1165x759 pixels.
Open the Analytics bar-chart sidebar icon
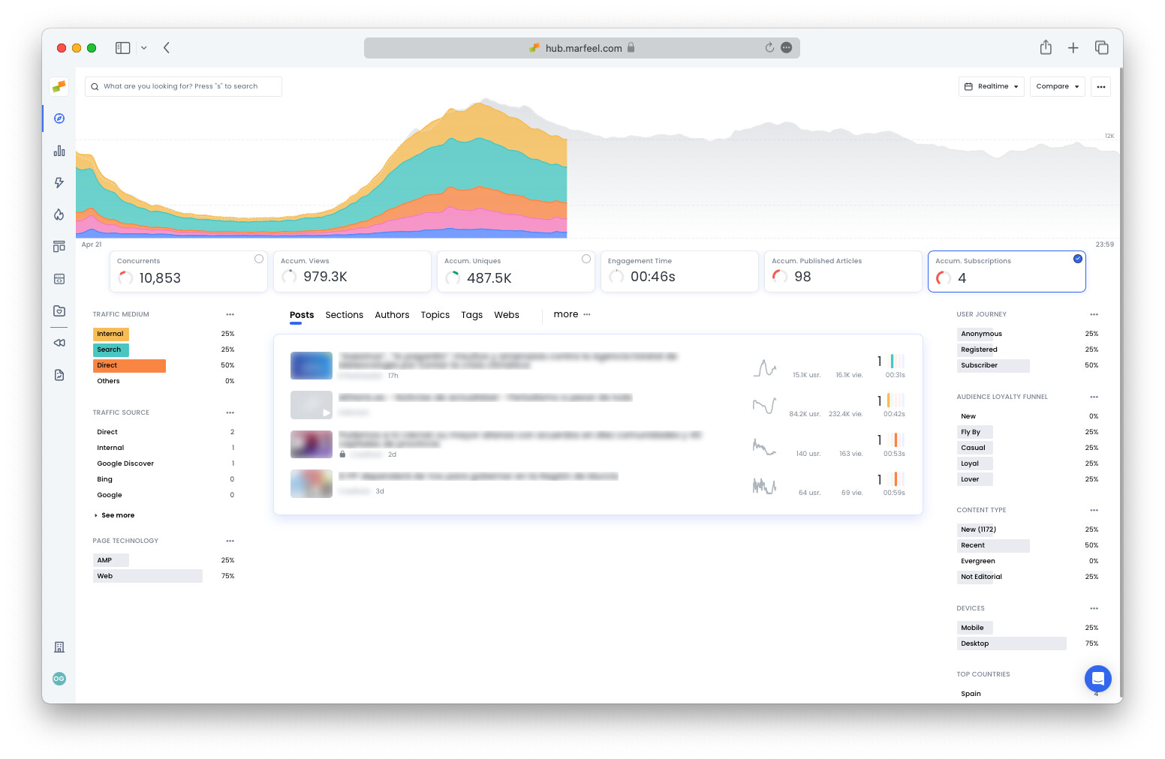click(x=59, y=151)
